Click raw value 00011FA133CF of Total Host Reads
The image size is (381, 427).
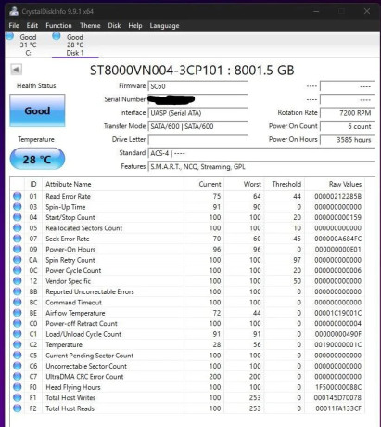coord(338,408)
